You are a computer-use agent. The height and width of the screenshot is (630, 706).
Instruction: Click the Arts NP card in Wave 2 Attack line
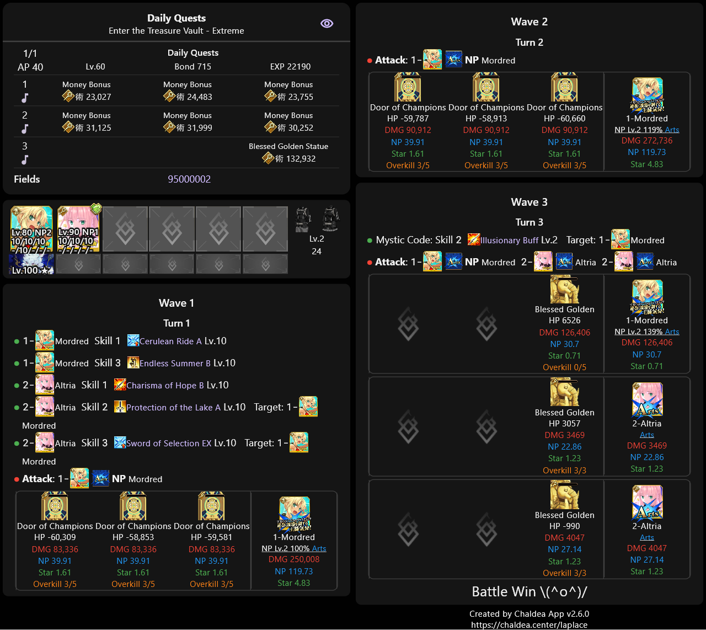tap(453, 60)
